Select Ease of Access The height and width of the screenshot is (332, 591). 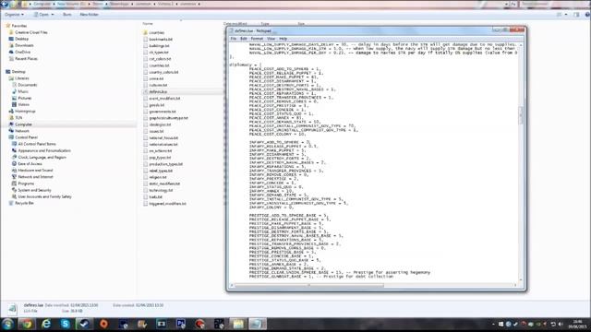(30, 164)
